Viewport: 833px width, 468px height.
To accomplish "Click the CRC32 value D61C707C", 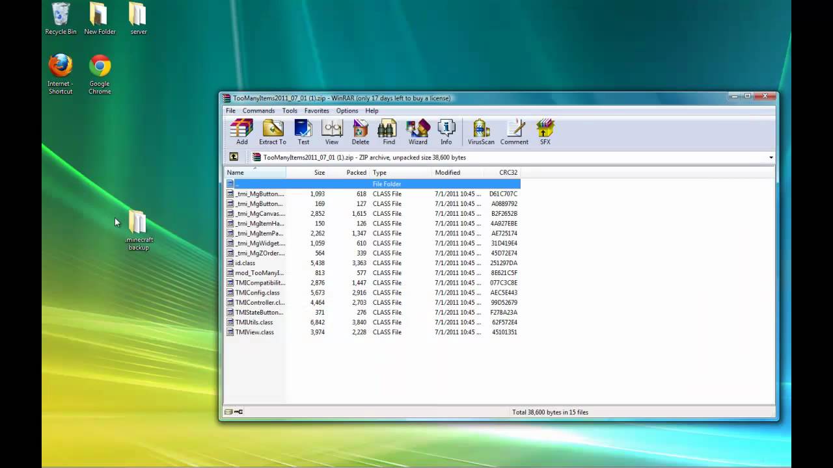I will tap(503, 194).
